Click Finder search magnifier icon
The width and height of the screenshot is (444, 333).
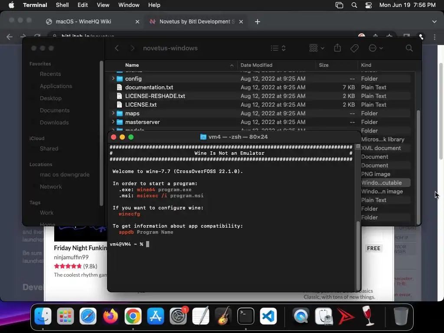(x=409, y=48)
